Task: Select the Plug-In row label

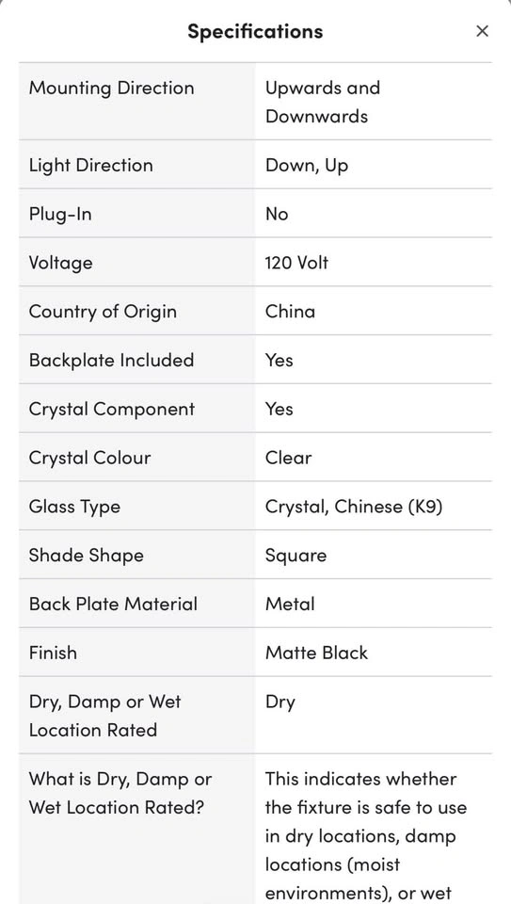Action: point(60,215)
